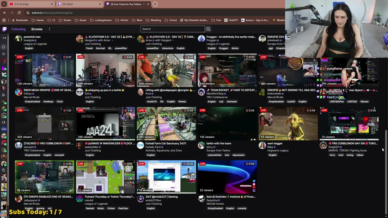Viewport: 388px width, 218px height.
Task: Click Sequisha channel avatar
Action: (x=201, y=199)
